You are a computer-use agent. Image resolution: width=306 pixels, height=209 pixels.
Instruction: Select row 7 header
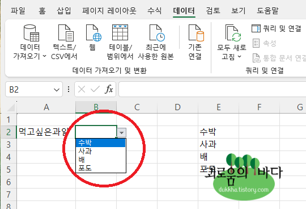(8, 195)
